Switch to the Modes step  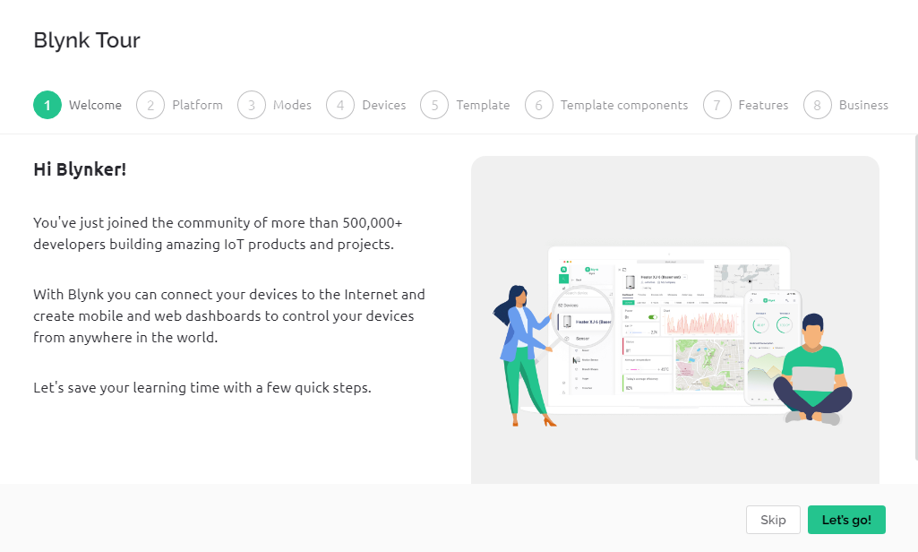(292, 105)
